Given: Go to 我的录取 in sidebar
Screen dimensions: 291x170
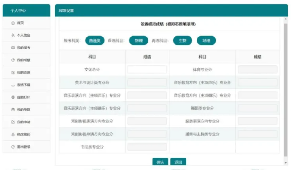Looking at the screenshot, I should [x=26, y=110].
